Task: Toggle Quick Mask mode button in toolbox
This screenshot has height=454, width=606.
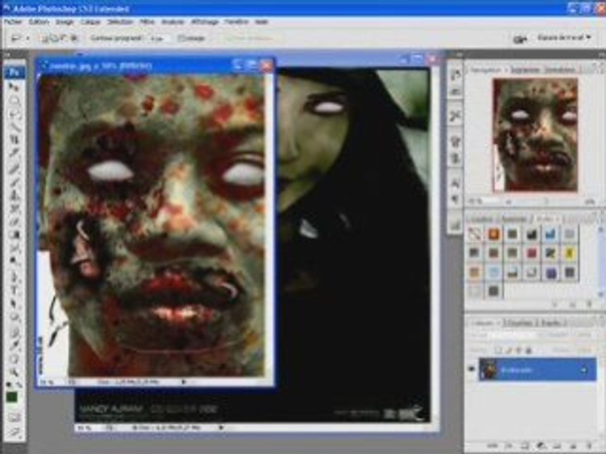Action: (15, 417)
